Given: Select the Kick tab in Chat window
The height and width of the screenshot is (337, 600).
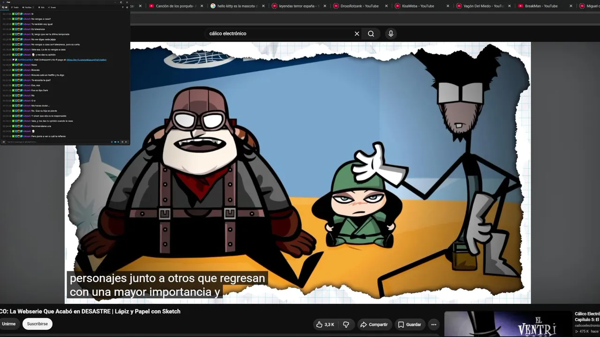Looking at the screenshot, I should pyautogui.click(x=41, y=7).
